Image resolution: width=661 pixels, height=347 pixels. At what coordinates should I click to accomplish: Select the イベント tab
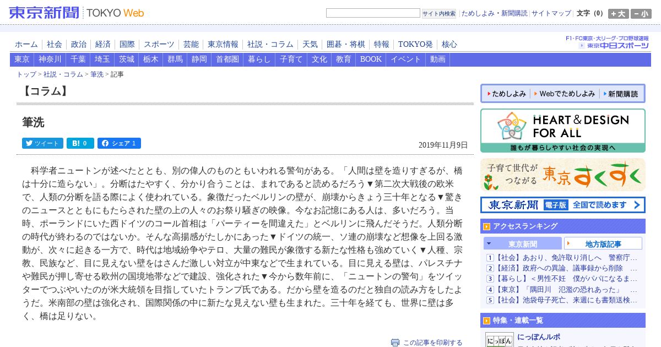point(406,59)
